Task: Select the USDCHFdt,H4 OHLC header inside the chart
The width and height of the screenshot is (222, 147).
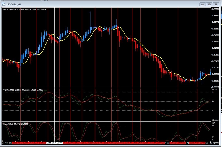Action: (25, 9)
